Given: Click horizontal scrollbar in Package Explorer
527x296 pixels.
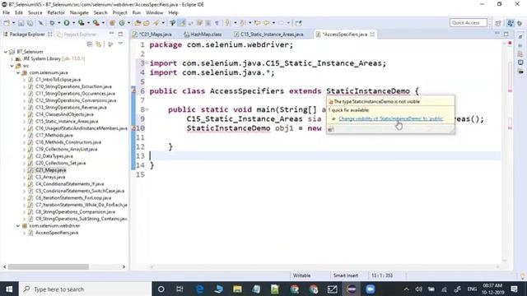Looking at the screenshot, I should click(x=49, y=266).
